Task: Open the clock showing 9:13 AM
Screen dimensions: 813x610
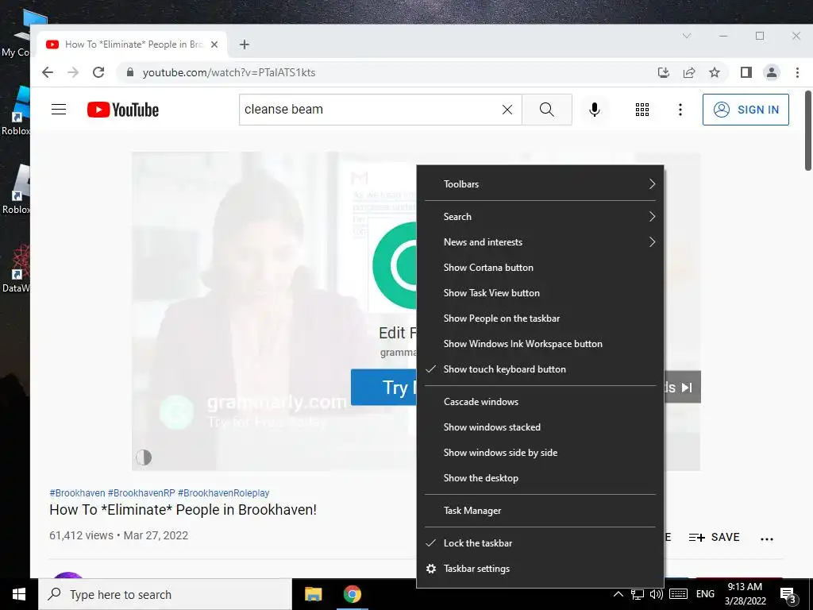Action: coord(745,594)
